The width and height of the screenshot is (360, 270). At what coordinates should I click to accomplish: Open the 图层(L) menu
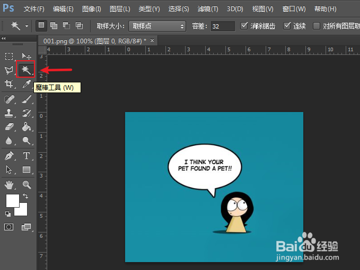coord(120,9)
